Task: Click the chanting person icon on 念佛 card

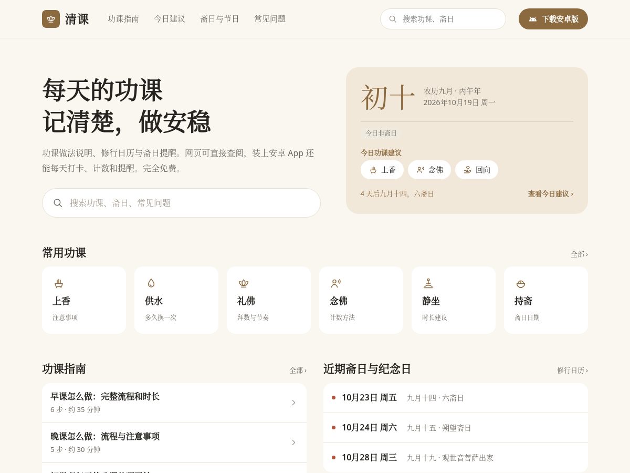Action: point(336,283)
